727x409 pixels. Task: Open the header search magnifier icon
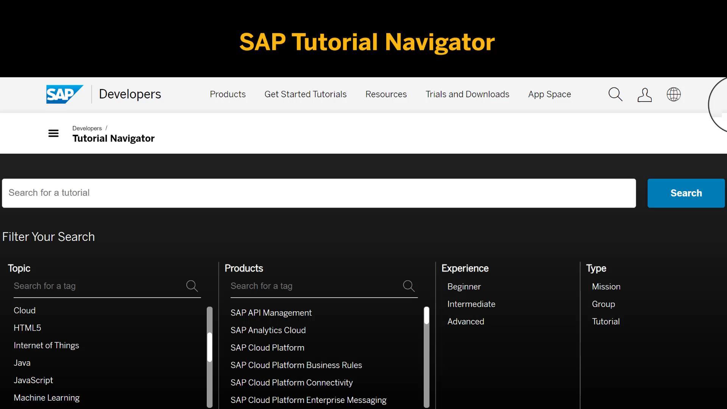click(x=615, y=94)
